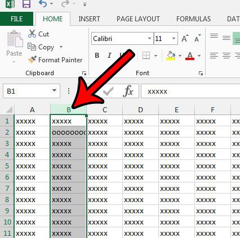Screen dimensions: 240x238
Task: Click the Center alignment icon
Action: coord(226,56)
